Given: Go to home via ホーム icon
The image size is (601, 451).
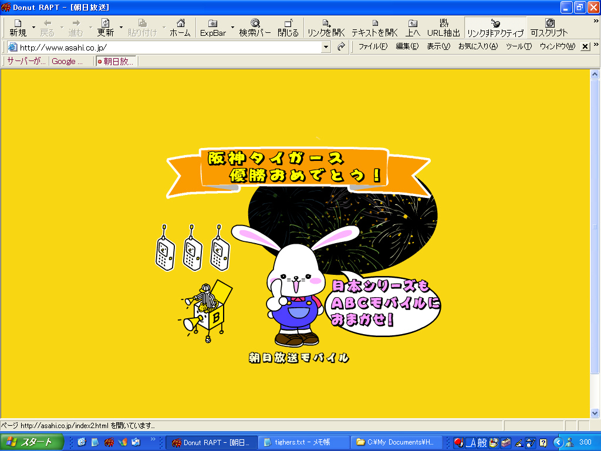Looking at the screenshot, I should coord(180,27).
